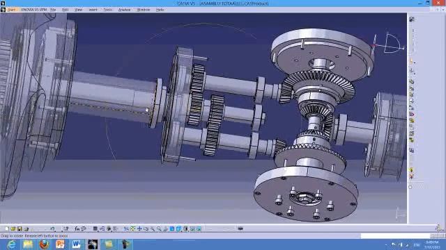This screenshot has height=250, width=446.
Task: Open File Explorer from taskbar
Action: (28, 244)
